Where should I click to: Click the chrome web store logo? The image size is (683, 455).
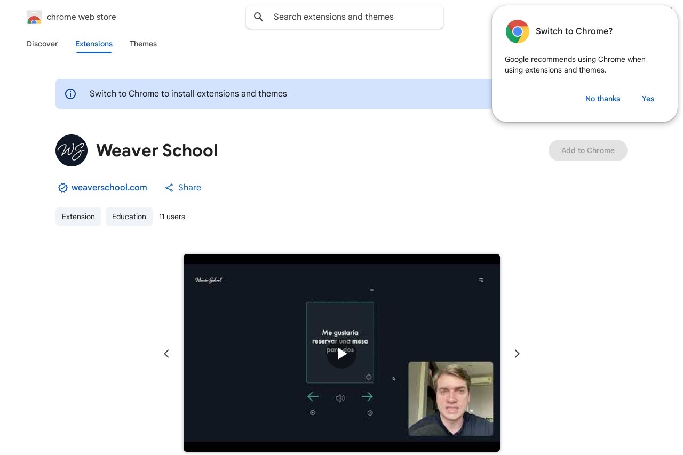(x=34, y=17)
